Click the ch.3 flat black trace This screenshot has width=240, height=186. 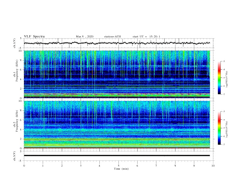tap(117, 156)
